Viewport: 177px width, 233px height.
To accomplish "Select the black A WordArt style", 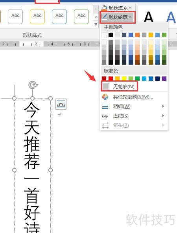I will click(148, 17).
